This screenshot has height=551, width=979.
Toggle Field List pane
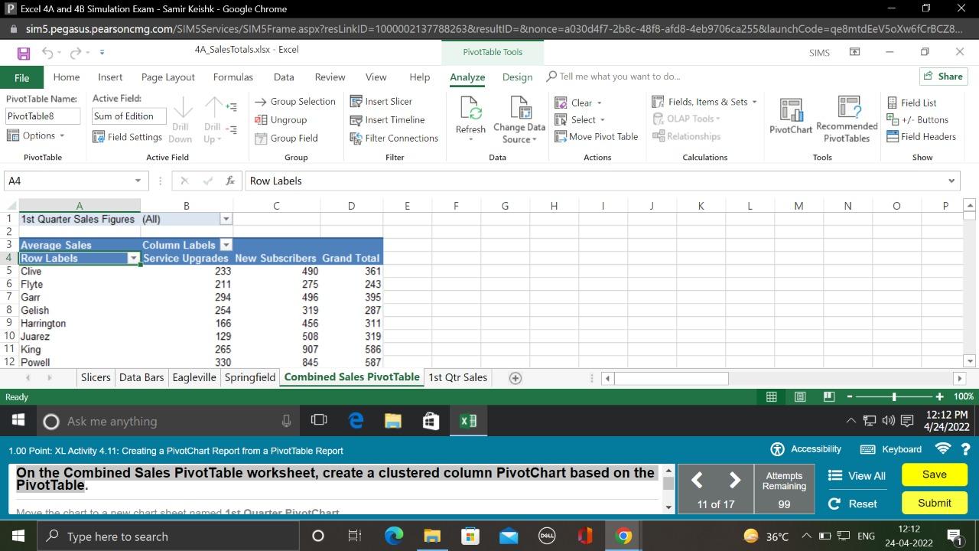coord(912,103)
